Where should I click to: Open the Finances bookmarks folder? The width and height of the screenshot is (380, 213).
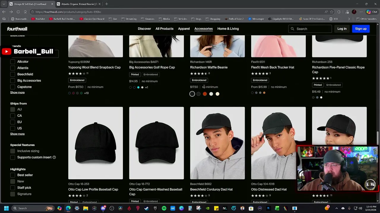[148, 19]
